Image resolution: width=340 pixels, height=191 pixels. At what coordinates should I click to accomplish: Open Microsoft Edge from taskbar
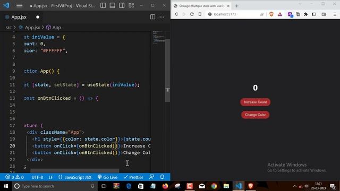coord(129,186)
